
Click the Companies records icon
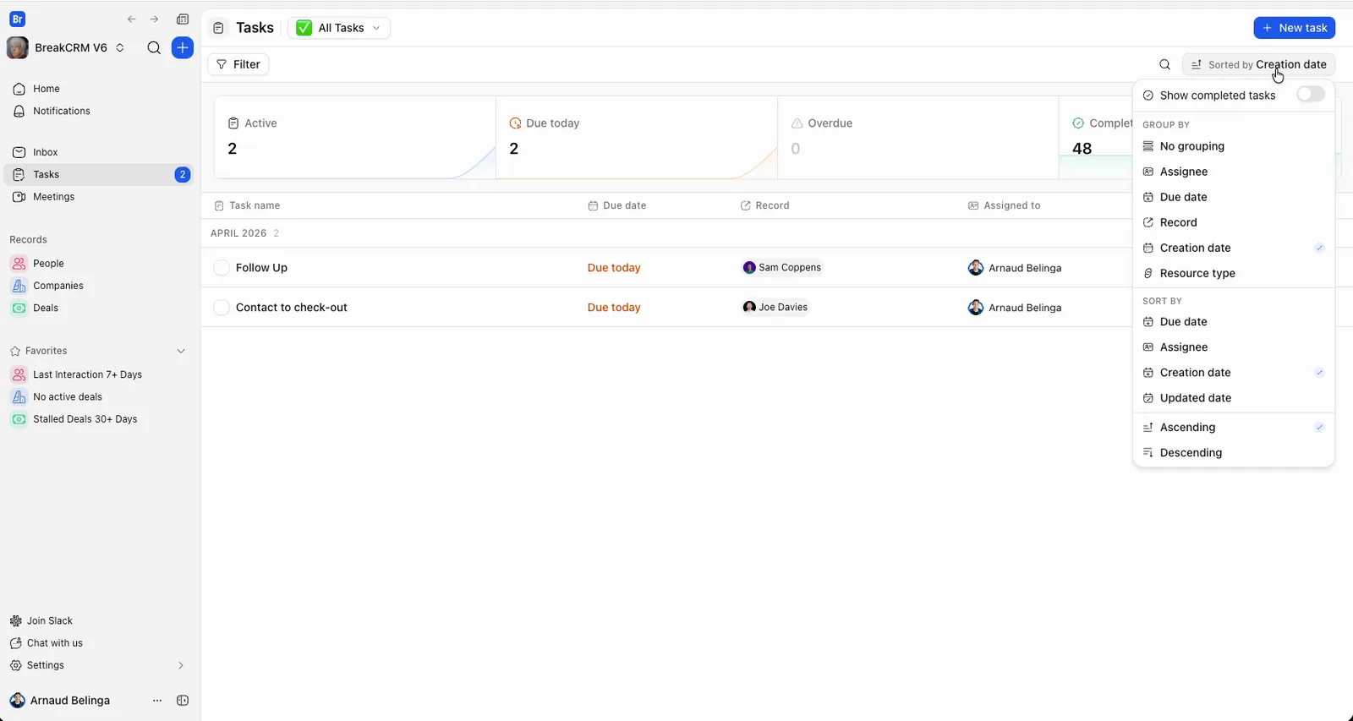19,286
